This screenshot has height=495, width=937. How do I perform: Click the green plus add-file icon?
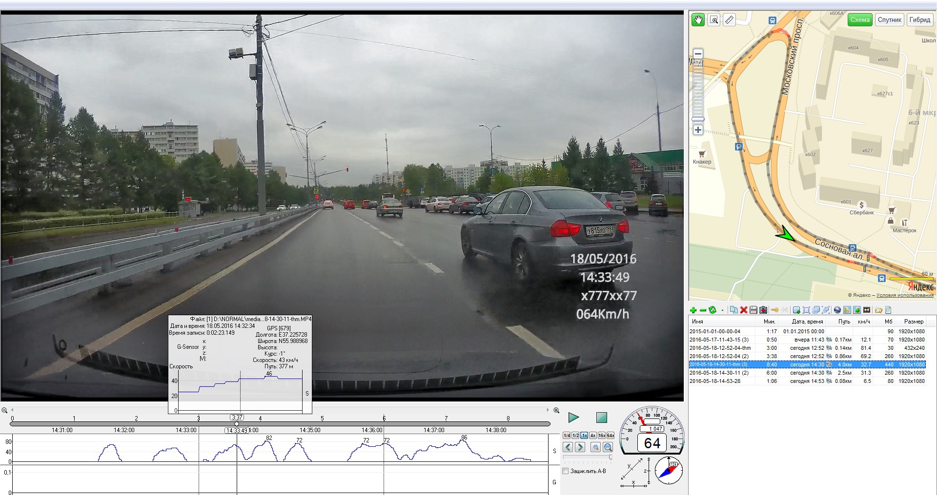tap(693, 310)
